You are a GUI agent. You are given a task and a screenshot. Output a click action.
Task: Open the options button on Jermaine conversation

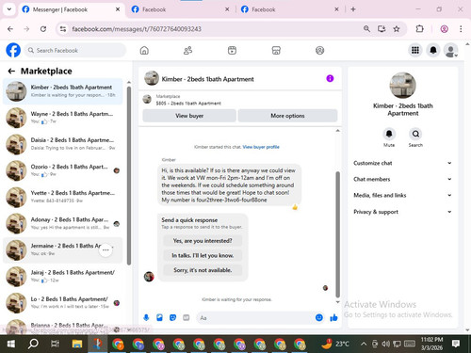point(106,250)
